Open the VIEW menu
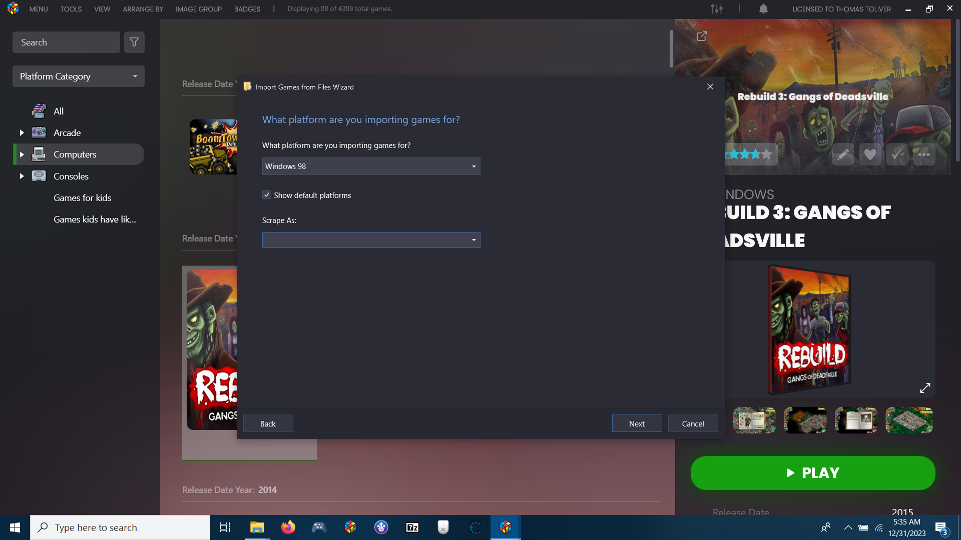Viewport: 961px width, 540px height. coord(102,9)
